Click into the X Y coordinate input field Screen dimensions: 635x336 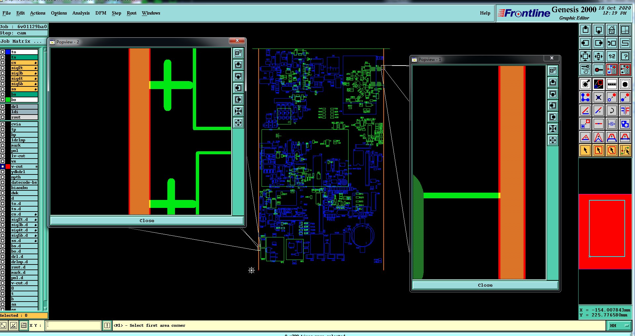point(73,325)
